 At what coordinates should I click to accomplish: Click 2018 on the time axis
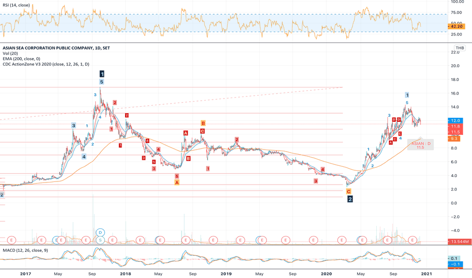click(125, 274)
